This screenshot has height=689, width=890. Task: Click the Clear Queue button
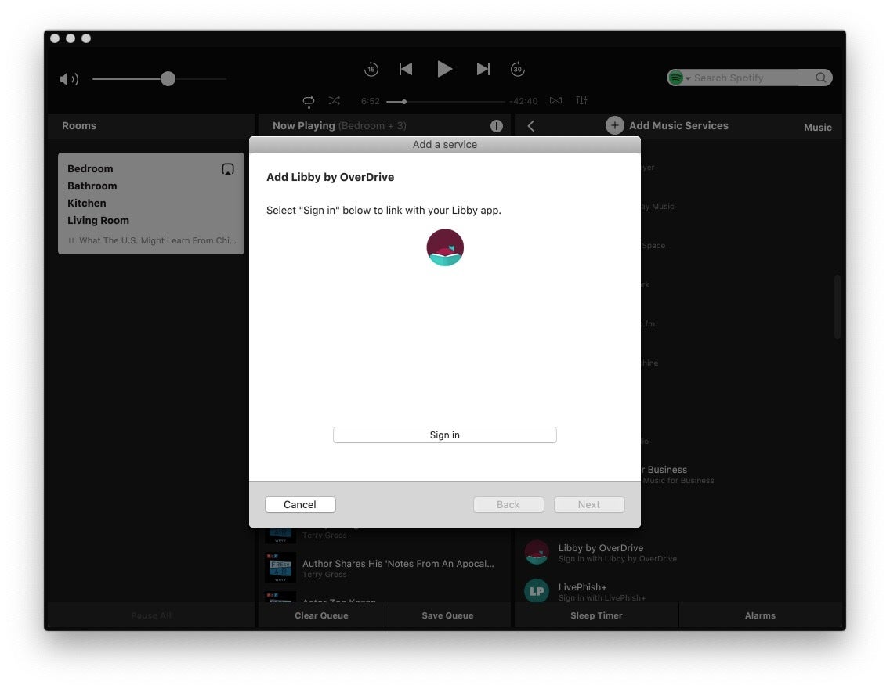point(321,615)
